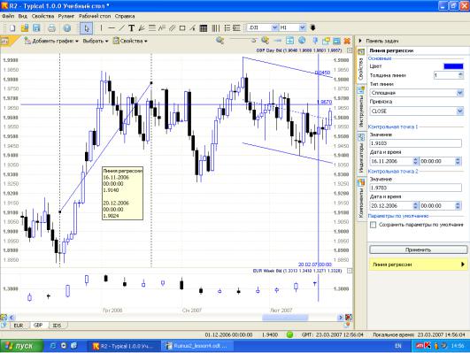Open the Индикаторы side tab
The image size is (470, 353).
tap(361, 153)
